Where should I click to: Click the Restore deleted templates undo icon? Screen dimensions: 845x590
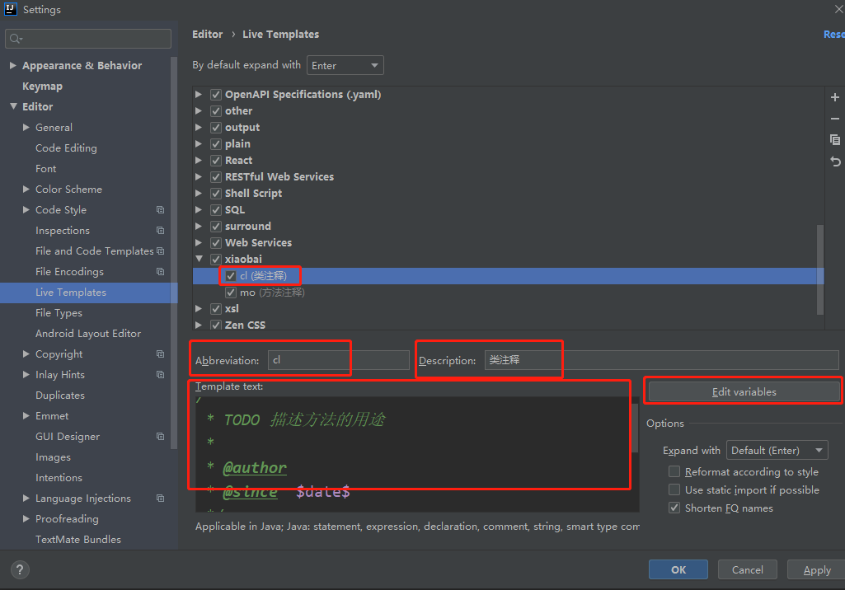click(x=835, y=162)
